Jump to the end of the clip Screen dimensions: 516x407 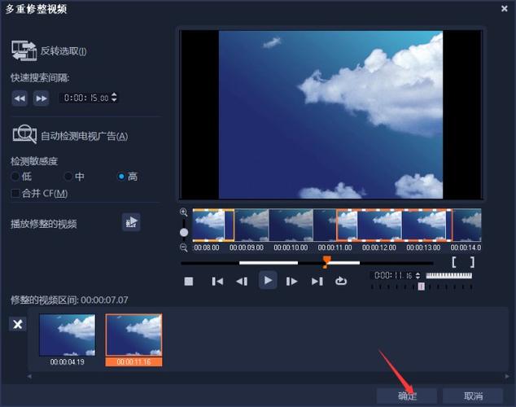[317, 282]
